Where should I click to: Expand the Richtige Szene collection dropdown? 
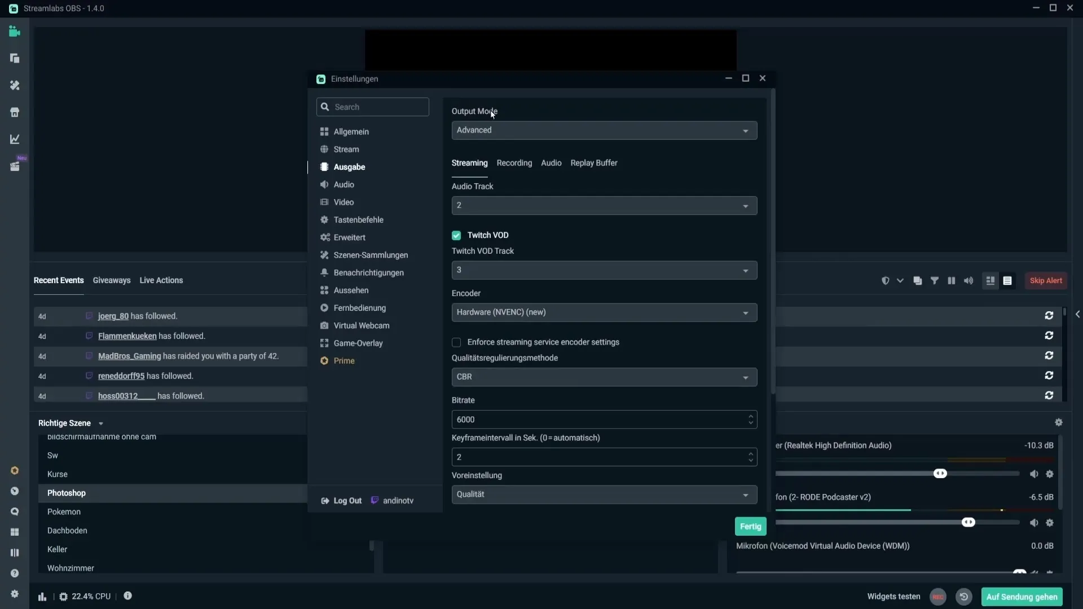click(101, 423)
